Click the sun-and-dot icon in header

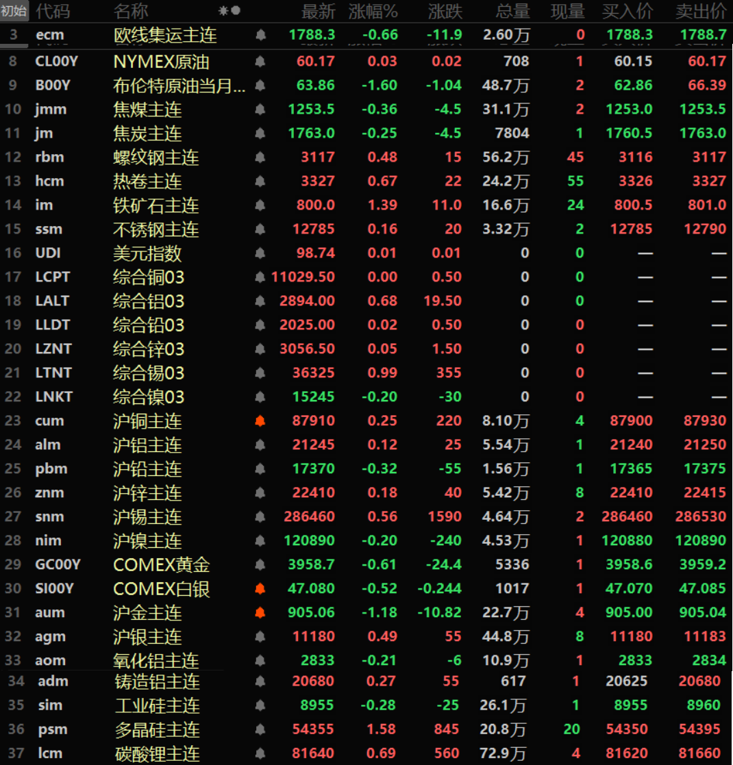pos(229,11)
